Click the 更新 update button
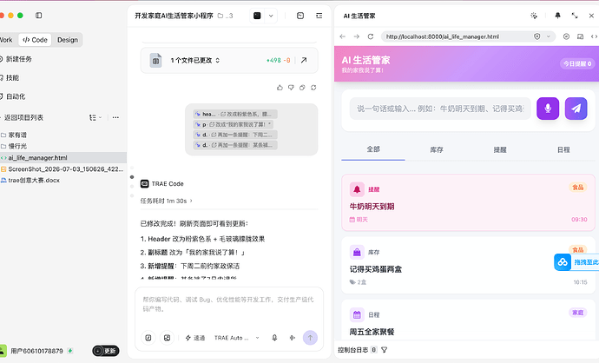This screenshot has height=363, width=599. [106, 351]
